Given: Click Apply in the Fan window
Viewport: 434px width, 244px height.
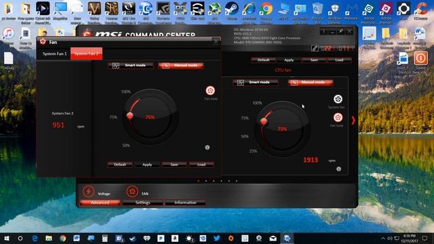Looking at the screenshot, I should 147,165.
